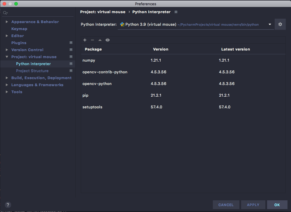Image resolution: width=291 pixels, height=212 pixels.
Task: Click the Python logo in interpreter field
Action: [x=122, y=24]
